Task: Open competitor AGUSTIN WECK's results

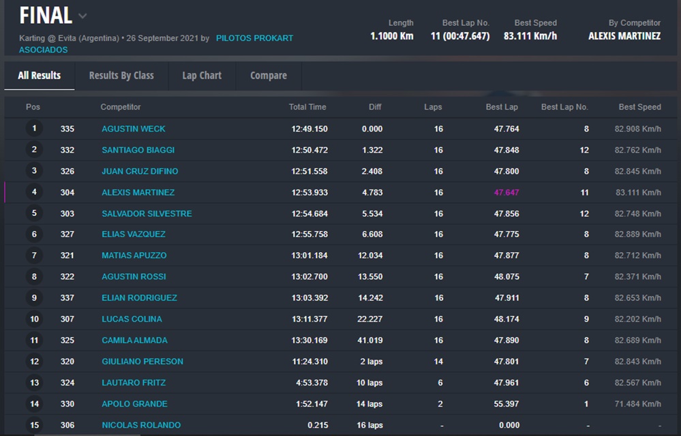Action: coord(134,129)
